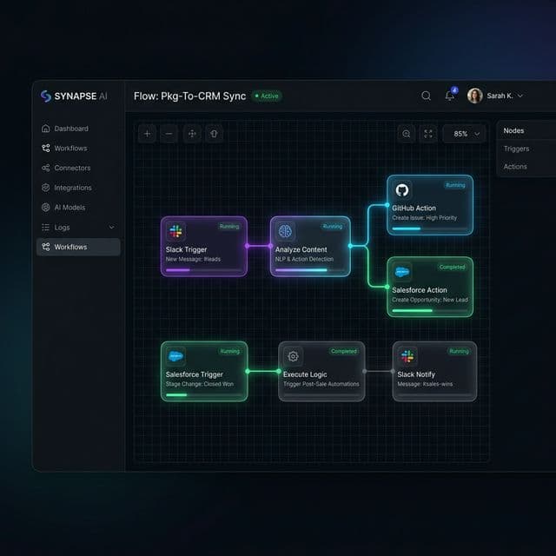This screenshot has height=556, width=556.
Task: Click "GitHub Action" node title
Action: (x=414, y=208)
